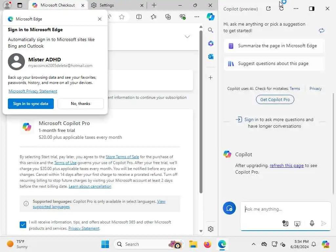
Task: Open a new tab with plus button
Action: (x=154, y=5)
